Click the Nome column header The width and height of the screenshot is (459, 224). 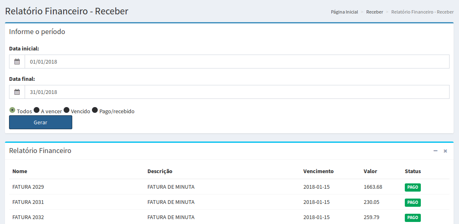(20, 171)
